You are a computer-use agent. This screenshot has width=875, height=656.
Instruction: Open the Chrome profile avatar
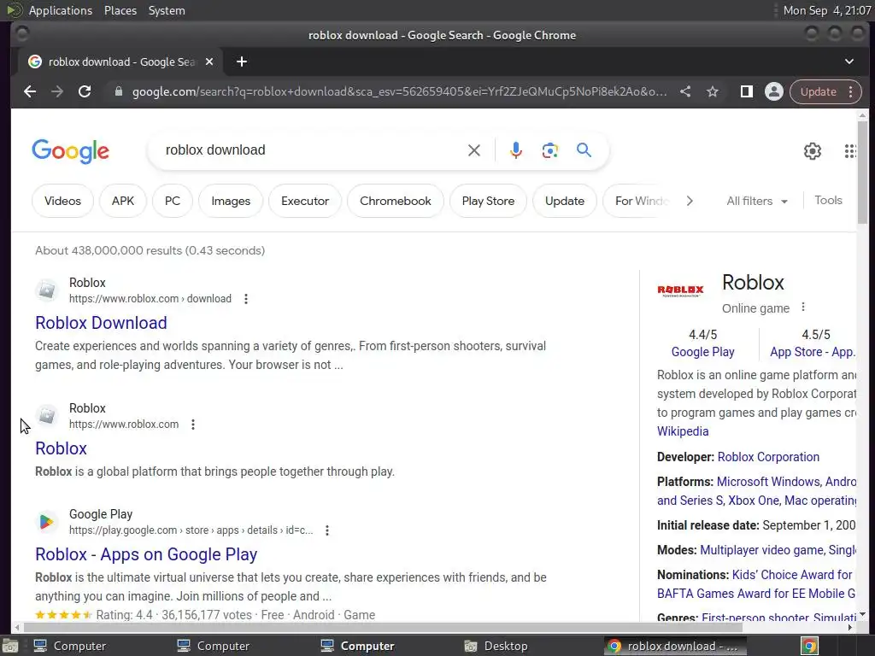(773, 91)
